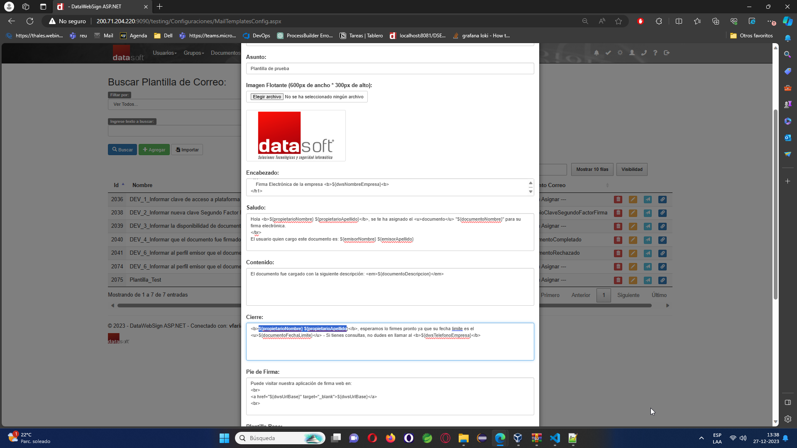This screenshot has height=448, width=797.
Task: Open Documentos menu in navbar
Action: [x=225, y=53]
